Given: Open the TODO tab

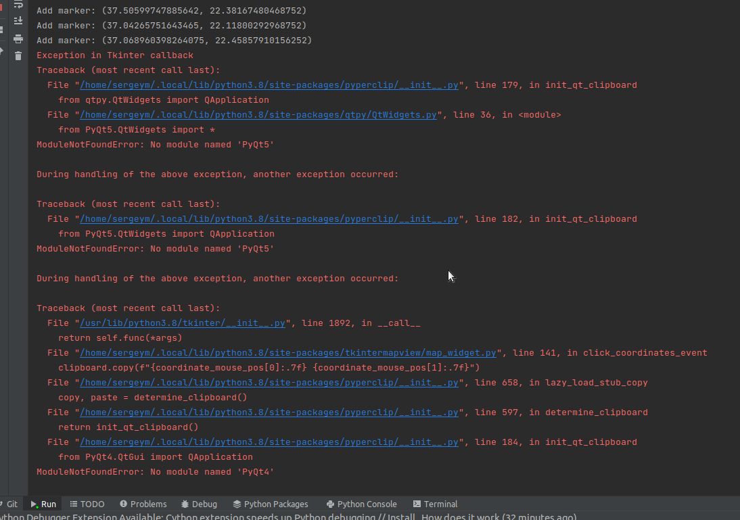Looking at the screenshot, I should 87,504.
